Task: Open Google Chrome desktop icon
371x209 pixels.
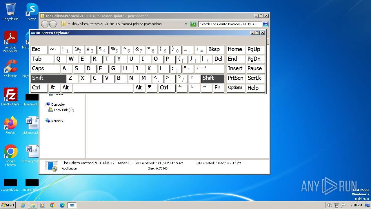Action: 10,156
